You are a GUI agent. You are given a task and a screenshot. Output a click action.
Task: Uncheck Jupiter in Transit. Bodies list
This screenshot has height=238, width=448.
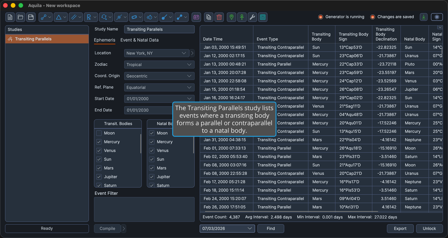[x=99, y=177]
